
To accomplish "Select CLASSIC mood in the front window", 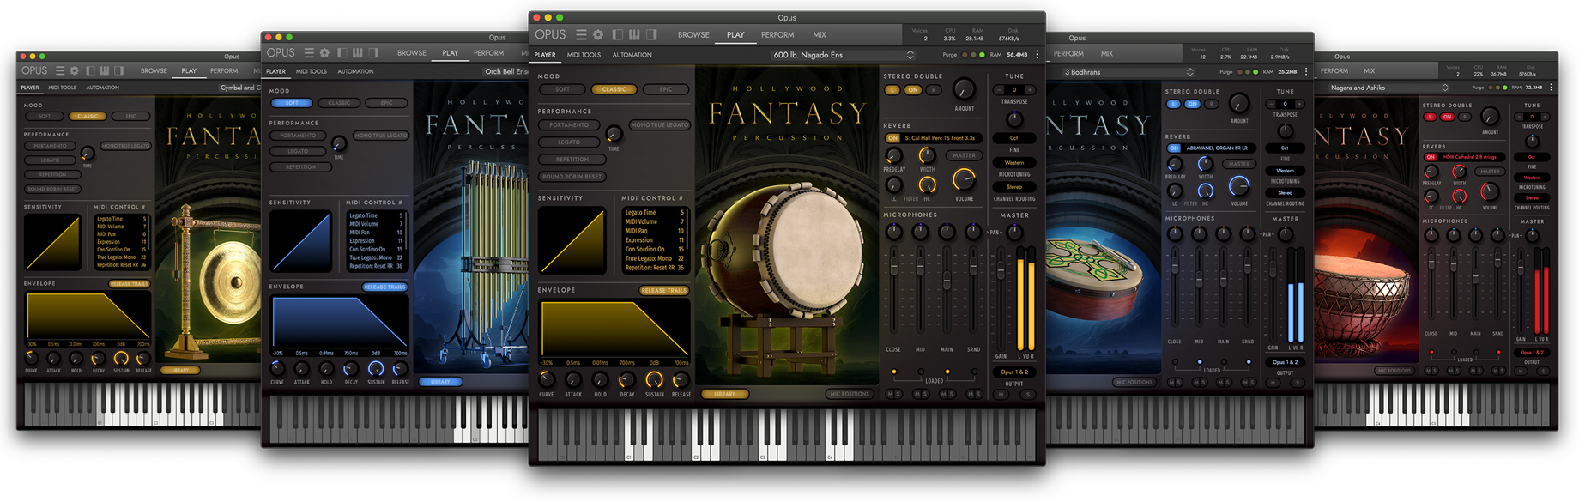I will [614, 89].
